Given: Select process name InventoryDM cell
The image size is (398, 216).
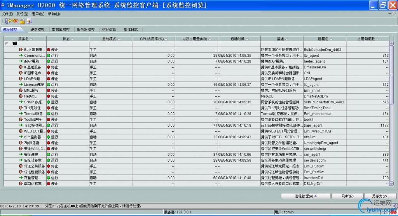Looking at the screenshot, I should (325, 178).
